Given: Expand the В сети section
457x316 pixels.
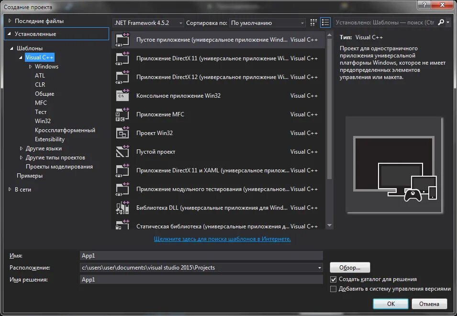Looking at the screenshot, I should pos(10,189).
